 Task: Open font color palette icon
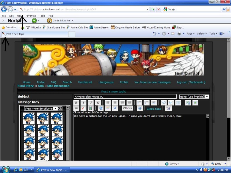108,108
